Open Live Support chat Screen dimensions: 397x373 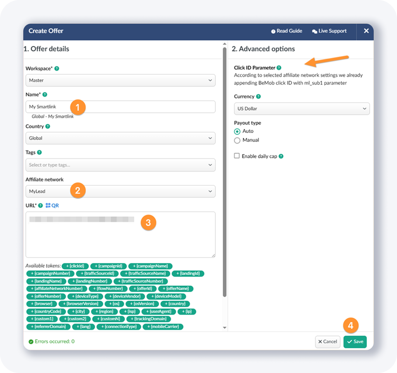click(x=329, y=31)
